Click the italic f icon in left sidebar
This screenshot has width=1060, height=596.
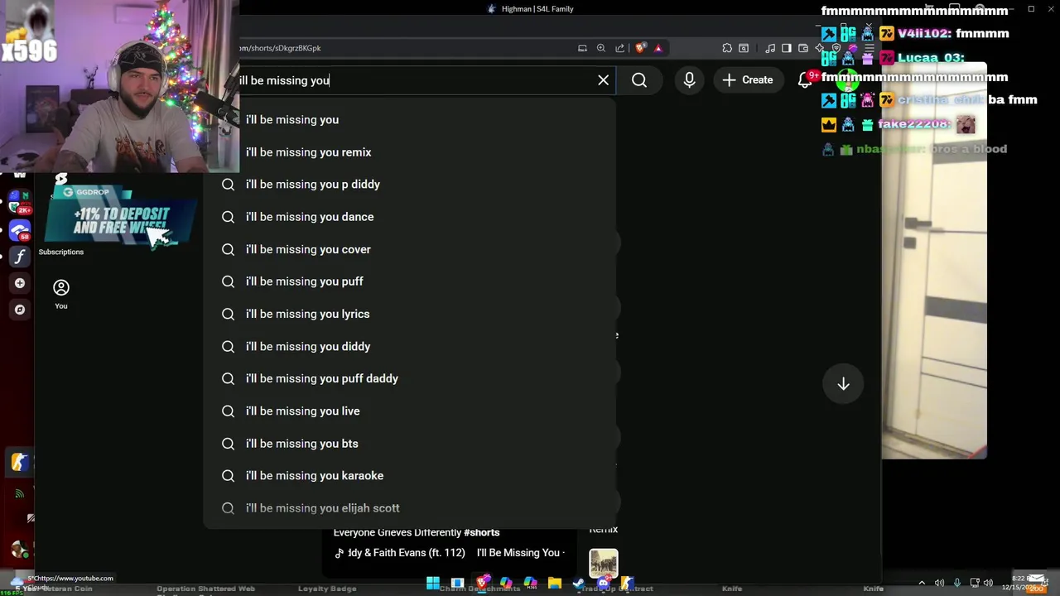(20, 257)
